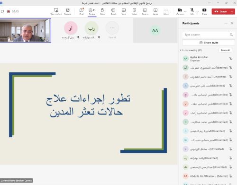This screenshot has height=185, width=237.
Task: Select participant Abdulla Ali AlManso... External
Action: (208, 176)
